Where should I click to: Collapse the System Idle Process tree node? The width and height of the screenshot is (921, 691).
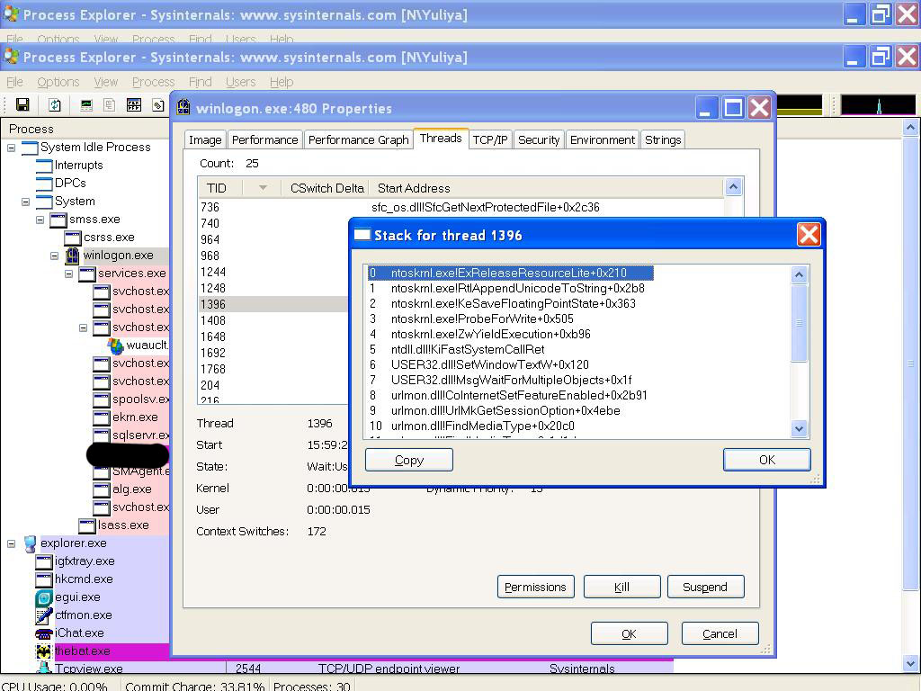(11, 148)
